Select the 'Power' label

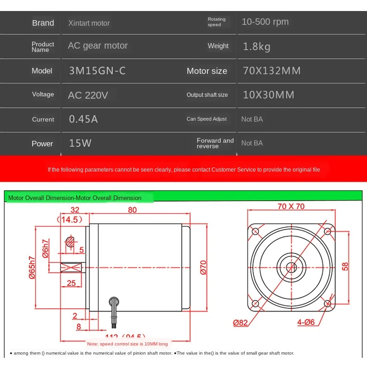click(42, 144)
